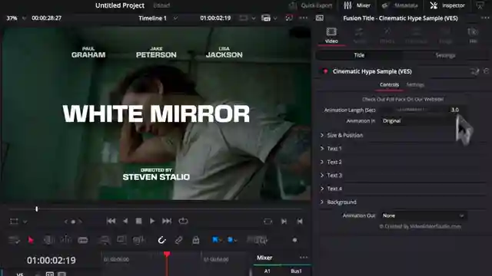Toggle the Linked Selection chain icon

(x=178, y=240)
